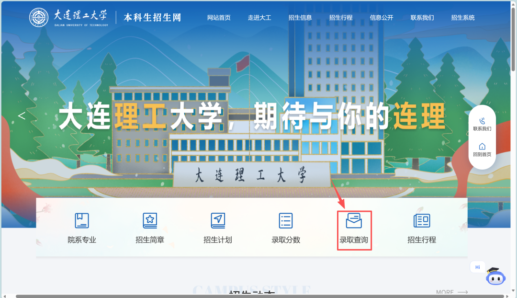The height and width of the screenshot is (298, 517).
Task: Open the chatbot mascot assistant
Action: [x=495, y=276]
